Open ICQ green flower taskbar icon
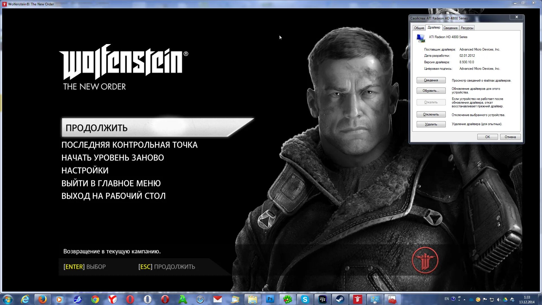The width and height of the screenshot is (542, 305). pos(288,299)
